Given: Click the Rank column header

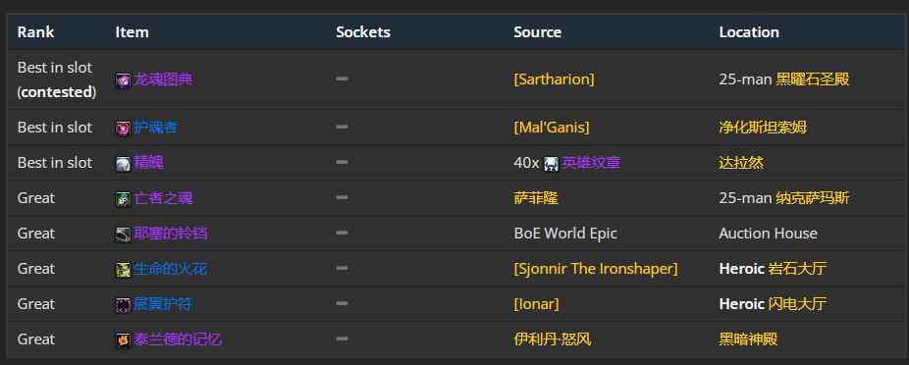Looking at the screenshot, I should tap(36, 31).
